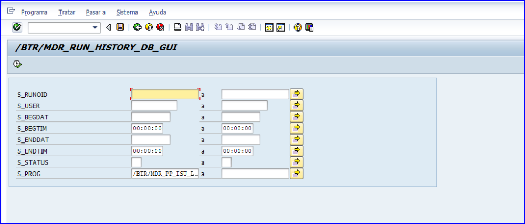The image size is (525, 224).
Task: Click the S_PROG label
Action: 29,174
